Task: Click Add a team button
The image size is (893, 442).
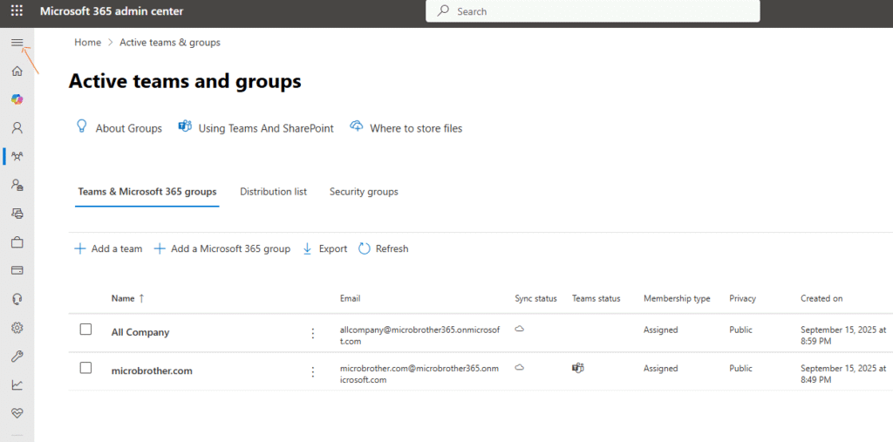Action: [x=108, y=248]
